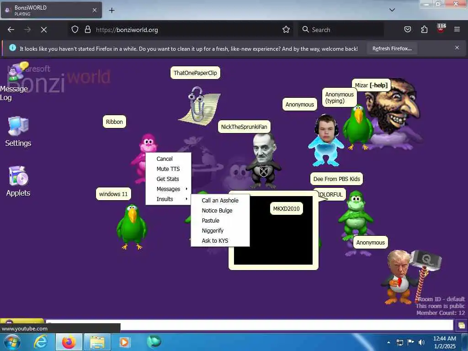Click the Refresh Firefox... button

[x=392, y=48]
